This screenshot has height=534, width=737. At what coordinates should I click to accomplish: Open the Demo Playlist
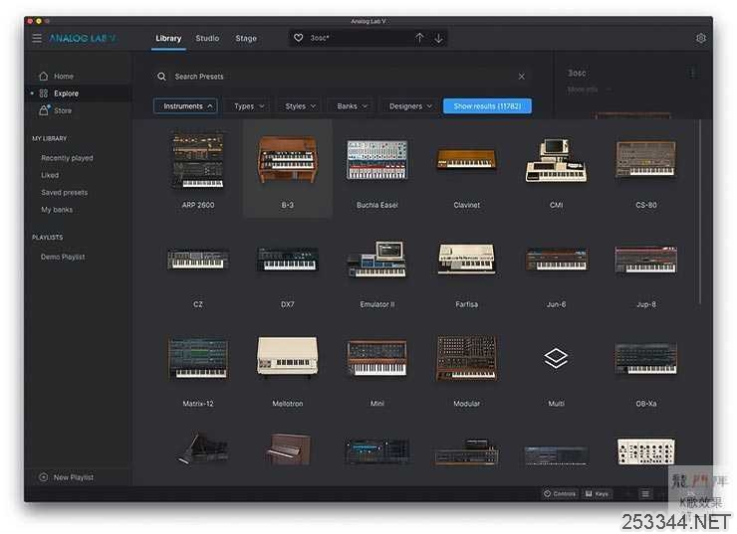coord(63,257)
